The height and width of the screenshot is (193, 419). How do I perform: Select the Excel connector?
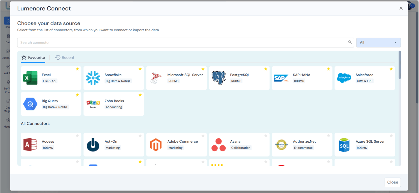tap(51, 78)
